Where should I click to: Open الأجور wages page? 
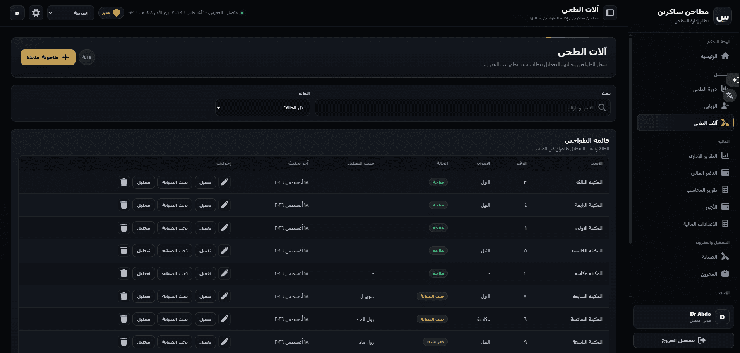pyautogui.click(x=685, y=207)
